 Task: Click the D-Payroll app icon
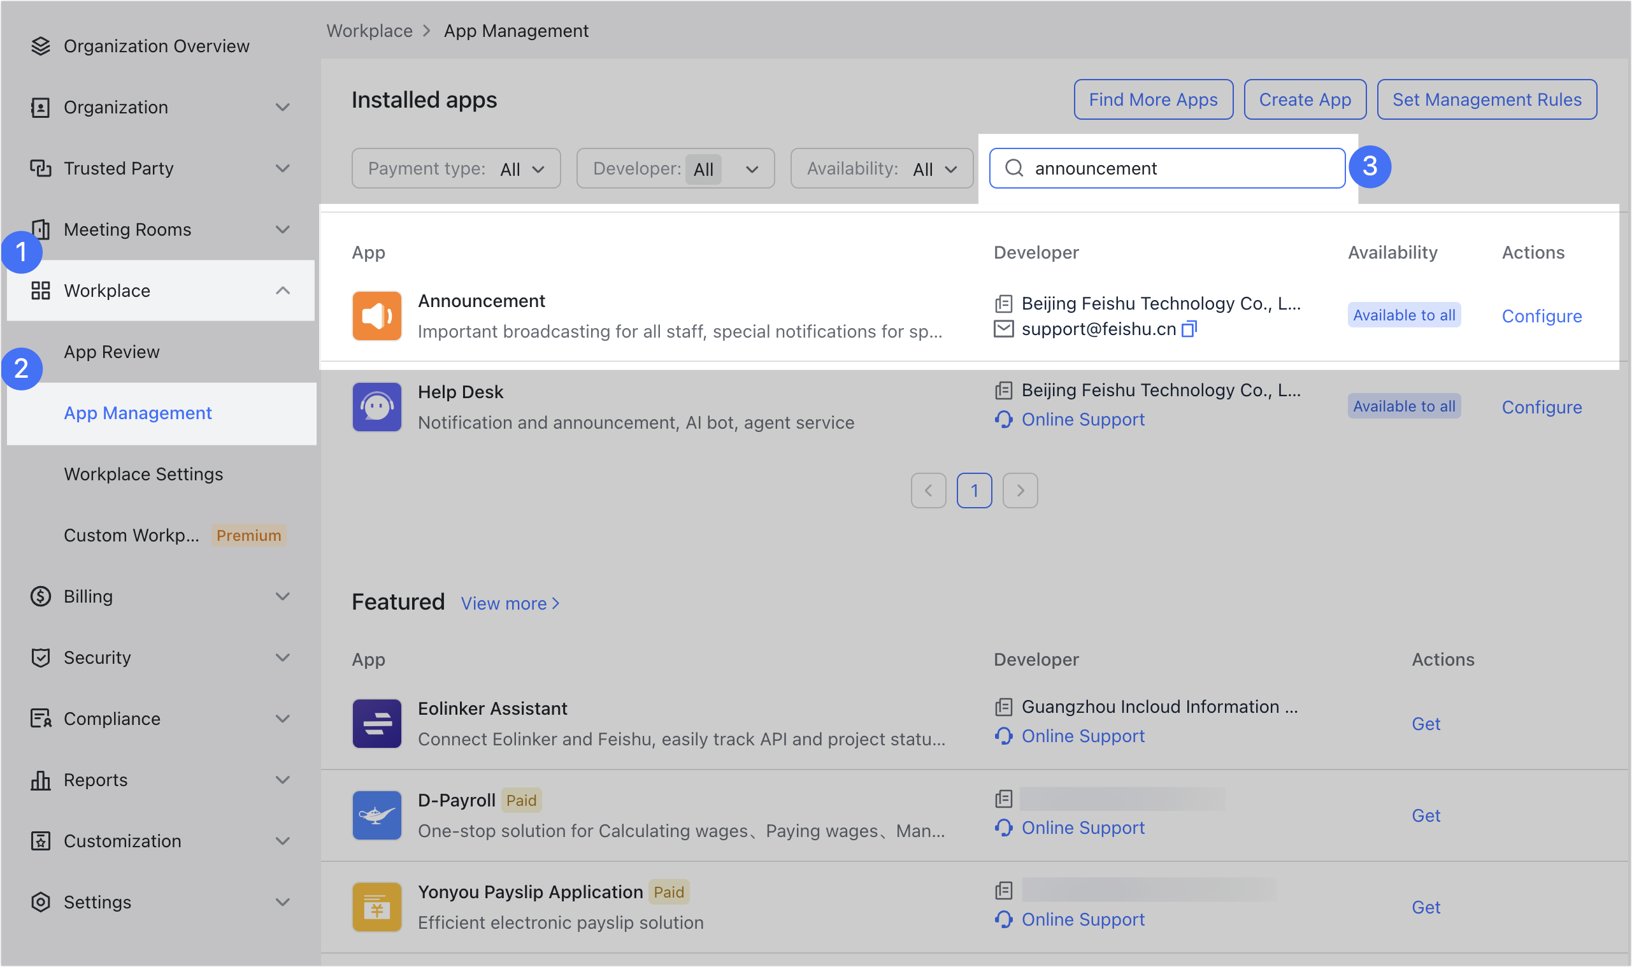(376, 816)
